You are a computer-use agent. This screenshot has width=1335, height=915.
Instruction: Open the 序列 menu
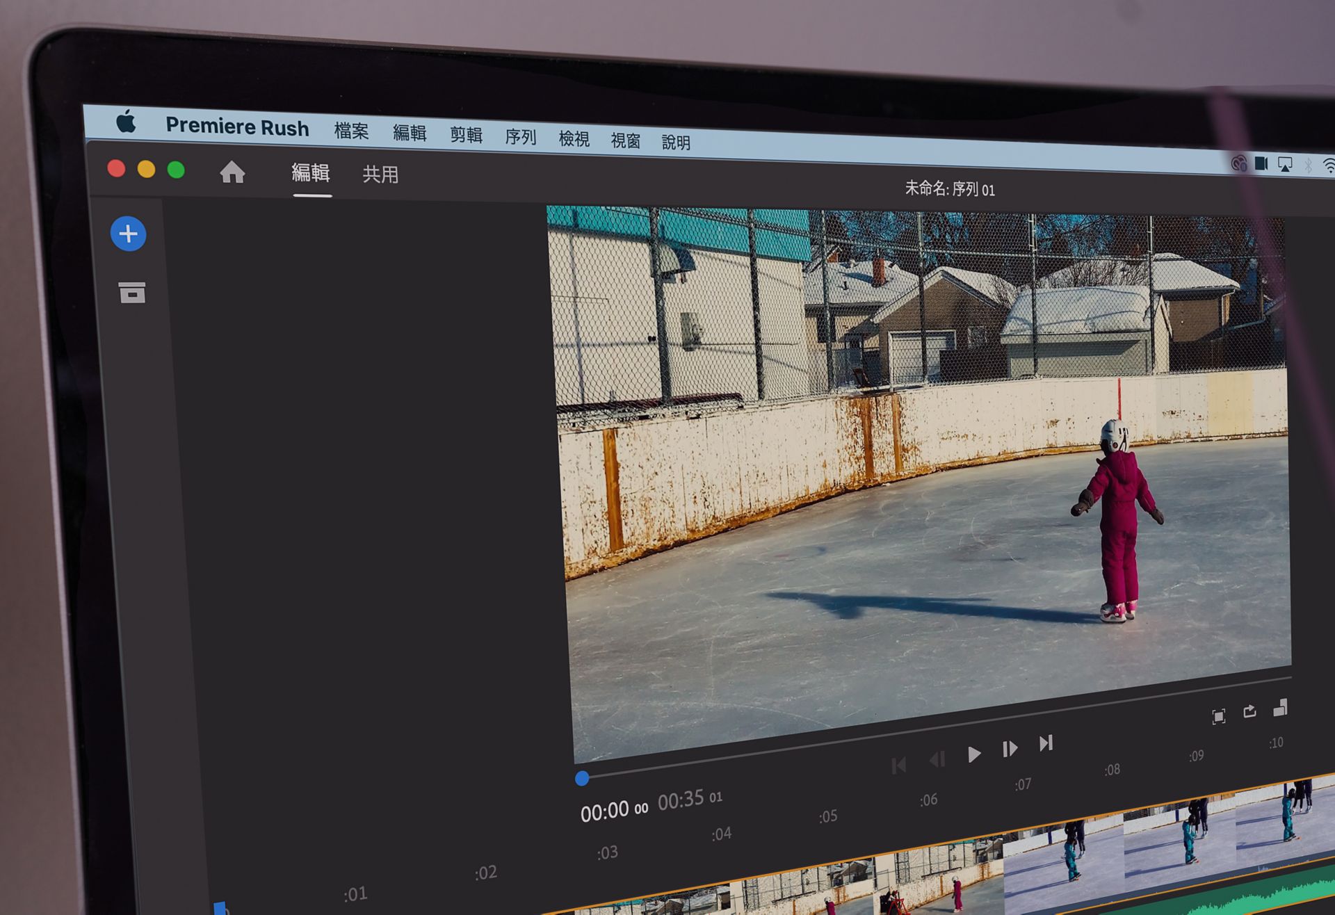(x=519, y=137)
